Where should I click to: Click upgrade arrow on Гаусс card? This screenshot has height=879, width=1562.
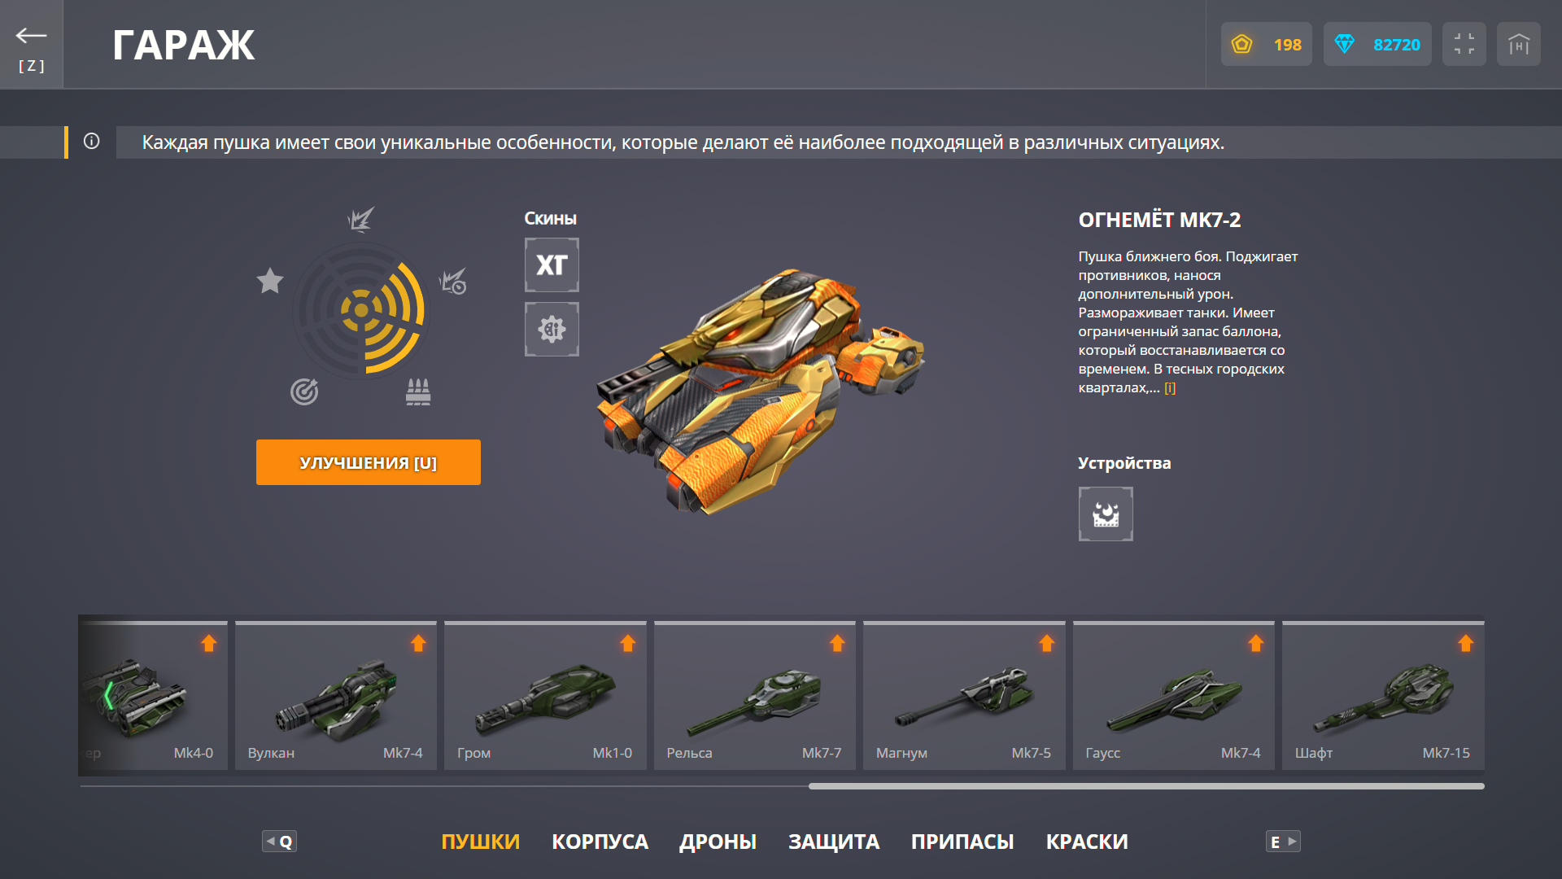[1255, 643]
